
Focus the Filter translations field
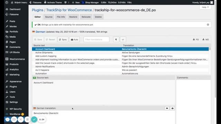click(x=96, y=40)
